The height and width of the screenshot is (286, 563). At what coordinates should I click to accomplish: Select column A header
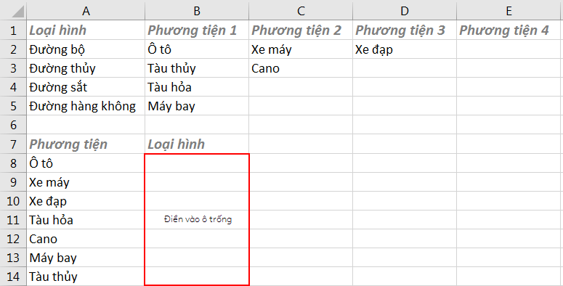pyautogui.click(x=86, y=11)
